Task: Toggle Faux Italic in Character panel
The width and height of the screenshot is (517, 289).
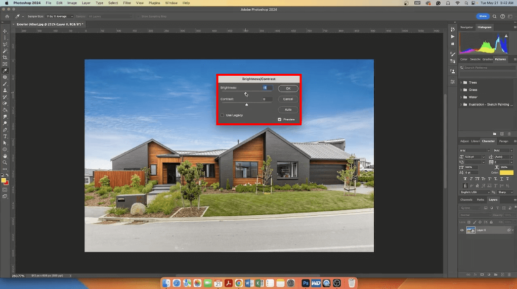Action: point(471,179)
